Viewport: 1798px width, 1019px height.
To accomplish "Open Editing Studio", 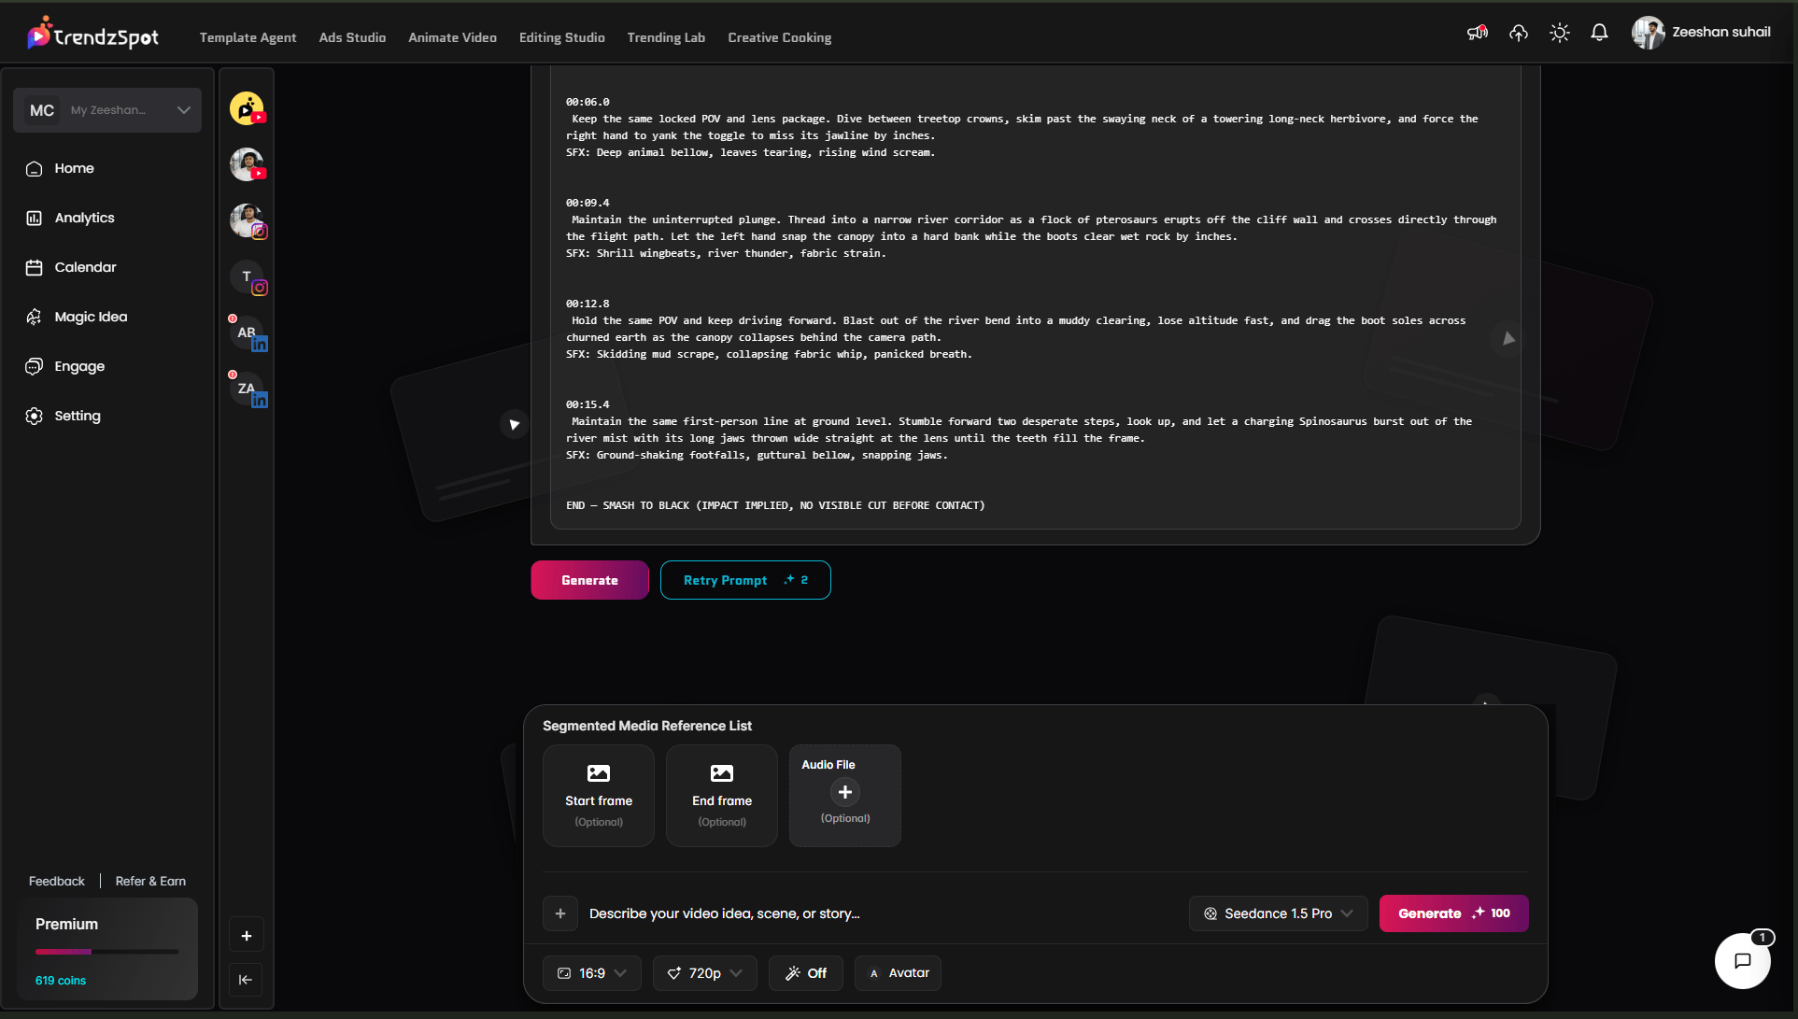I will point(561,37).
